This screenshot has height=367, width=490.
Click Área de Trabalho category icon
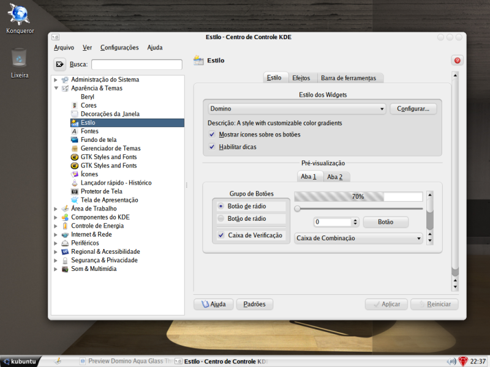pyautogui.click(x=65, y=209)
